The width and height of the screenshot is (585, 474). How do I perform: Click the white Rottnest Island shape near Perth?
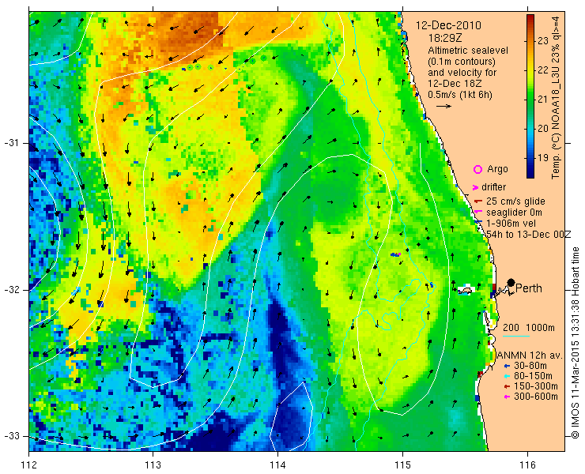pyautogui.click(x=465, y=290)
